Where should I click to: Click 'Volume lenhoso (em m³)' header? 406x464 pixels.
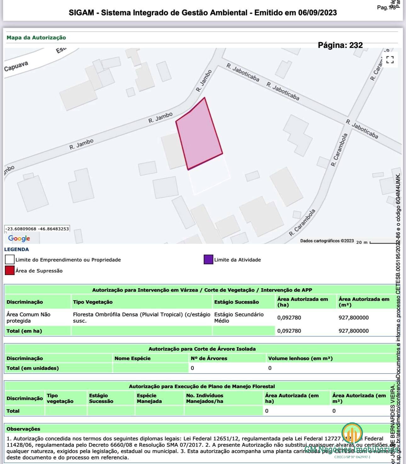(300, 358)
